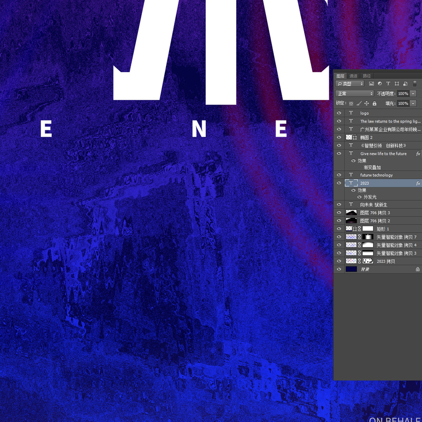Image resolution: width=422 pixels, height=422 pixels.
Task: Hide the futurw technology layer
Action: (x=339, y=175)
